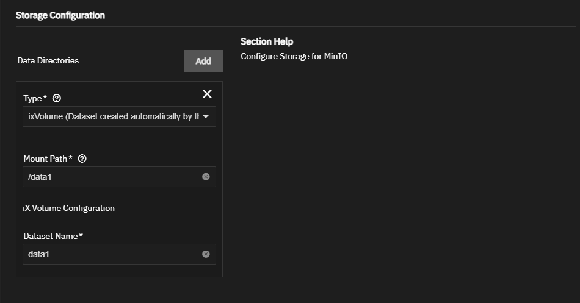The height and width of the screenshot is (303, 580).
Task: Click the Dataset Name field label
Action: 53,236
